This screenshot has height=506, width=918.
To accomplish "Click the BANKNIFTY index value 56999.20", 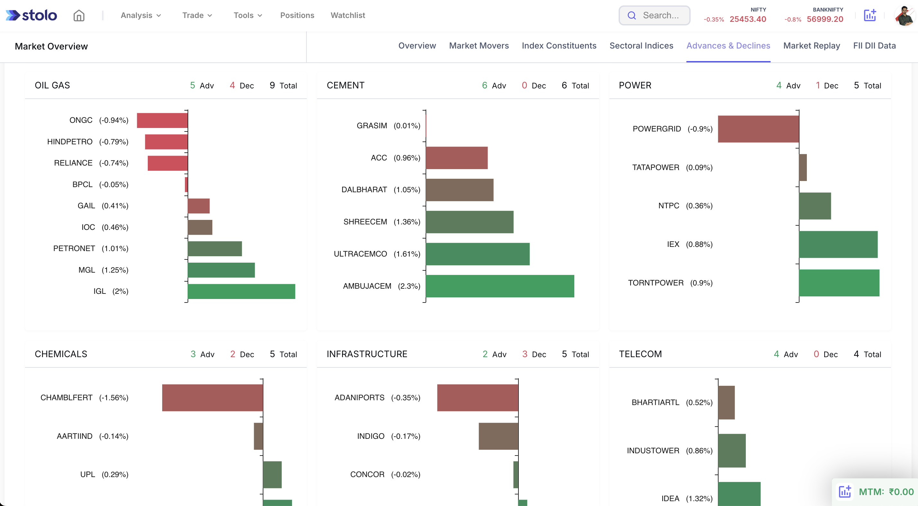I will tap(825, 19).
